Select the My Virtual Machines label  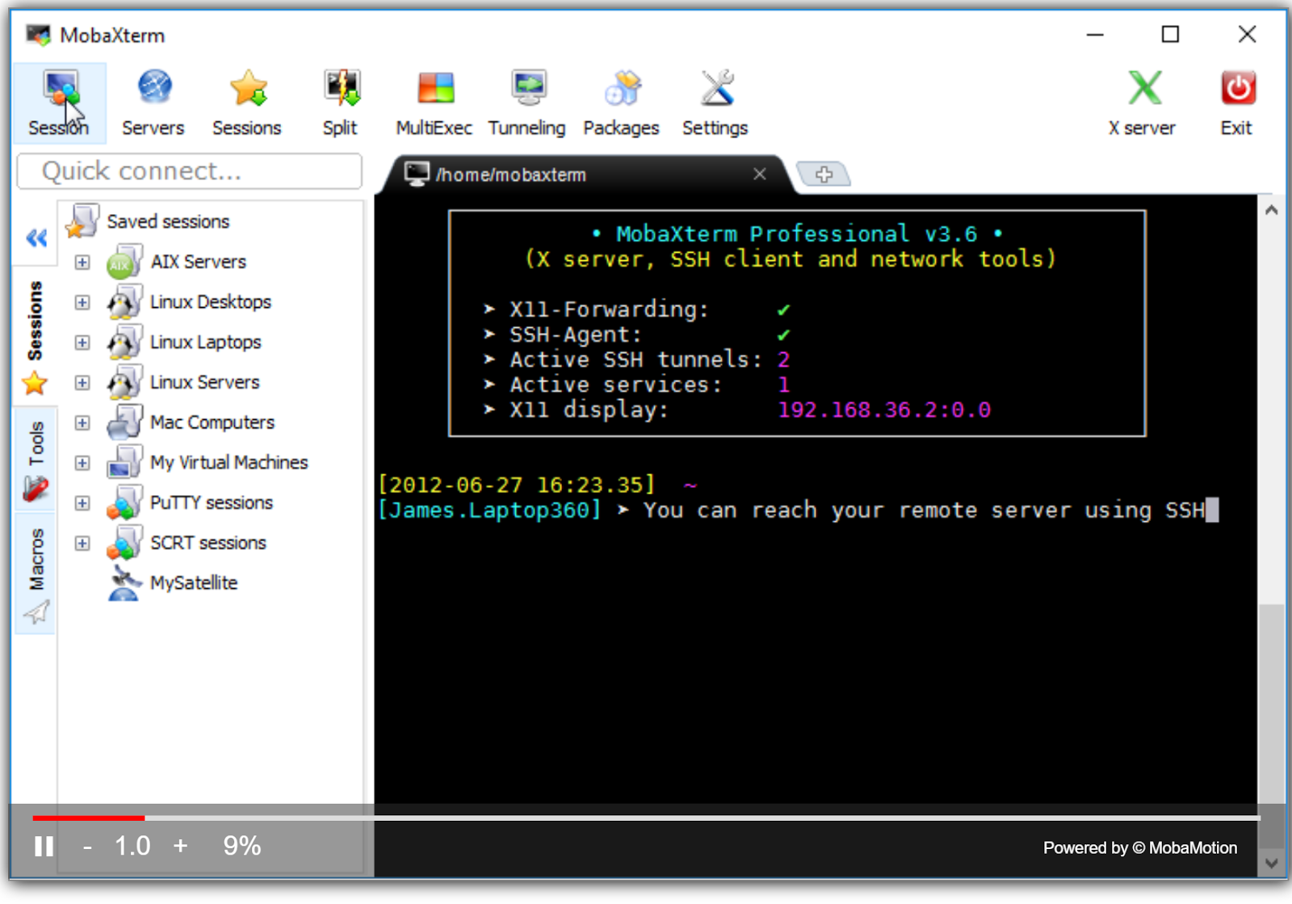[x=229, y=463]
